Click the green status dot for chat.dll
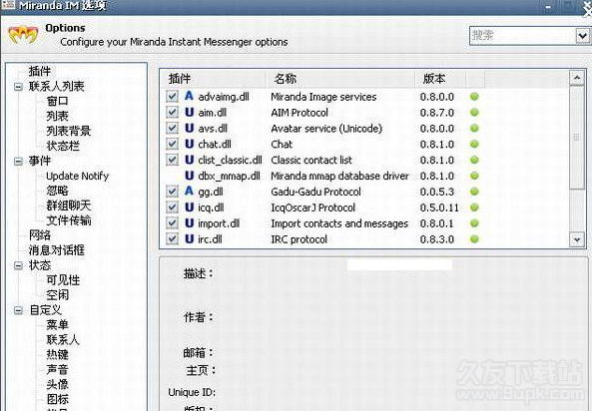Viewport: 592px width, 411px height. [x=474, y=144]
